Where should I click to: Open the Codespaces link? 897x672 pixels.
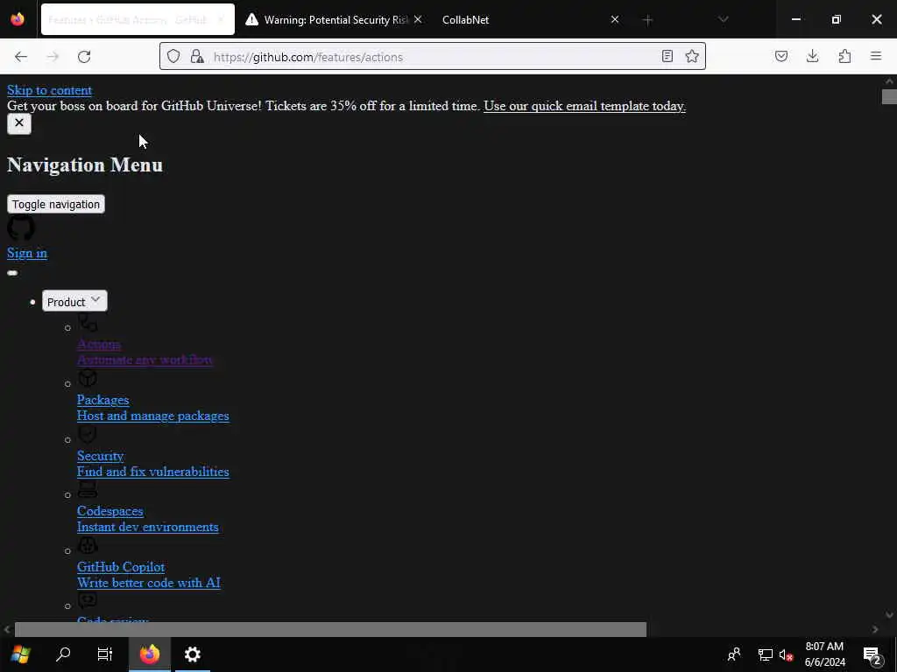point(109,511)
